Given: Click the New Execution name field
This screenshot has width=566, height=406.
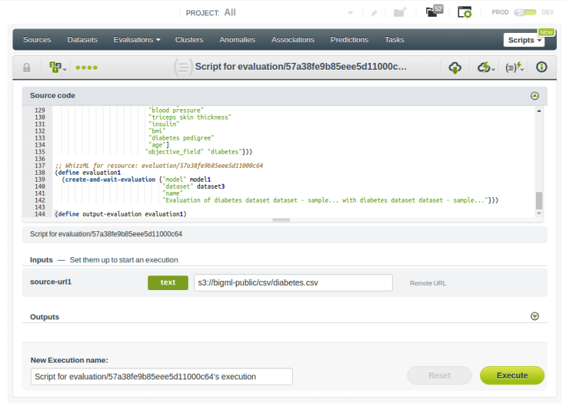Looking at the screenshot, I should coord(161,376).
